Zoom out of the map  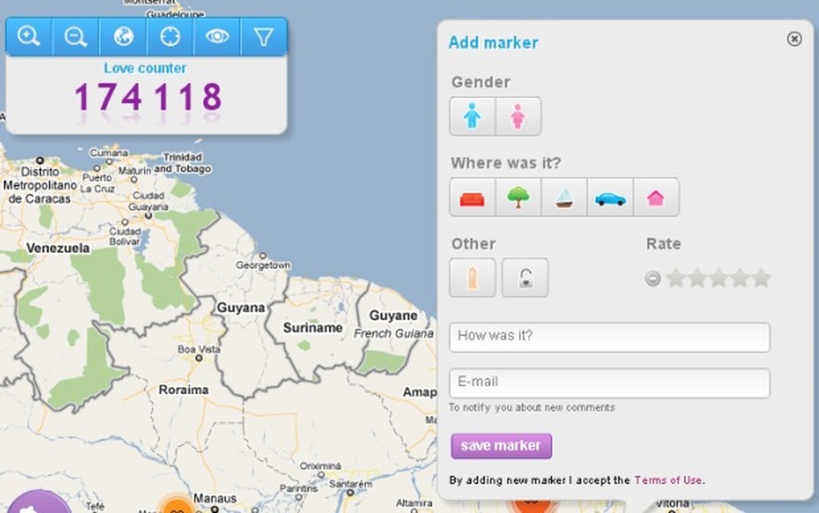pyautogui.click(x=76, y=37)
